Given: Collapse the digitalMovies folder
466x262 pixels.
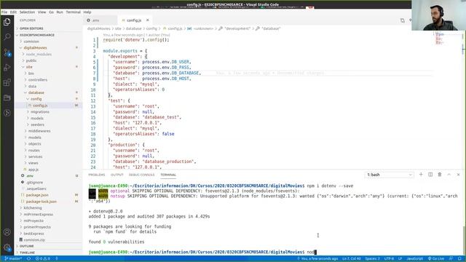Looking at the screenshot, I should pyautogui.click(x=49, y=47).
